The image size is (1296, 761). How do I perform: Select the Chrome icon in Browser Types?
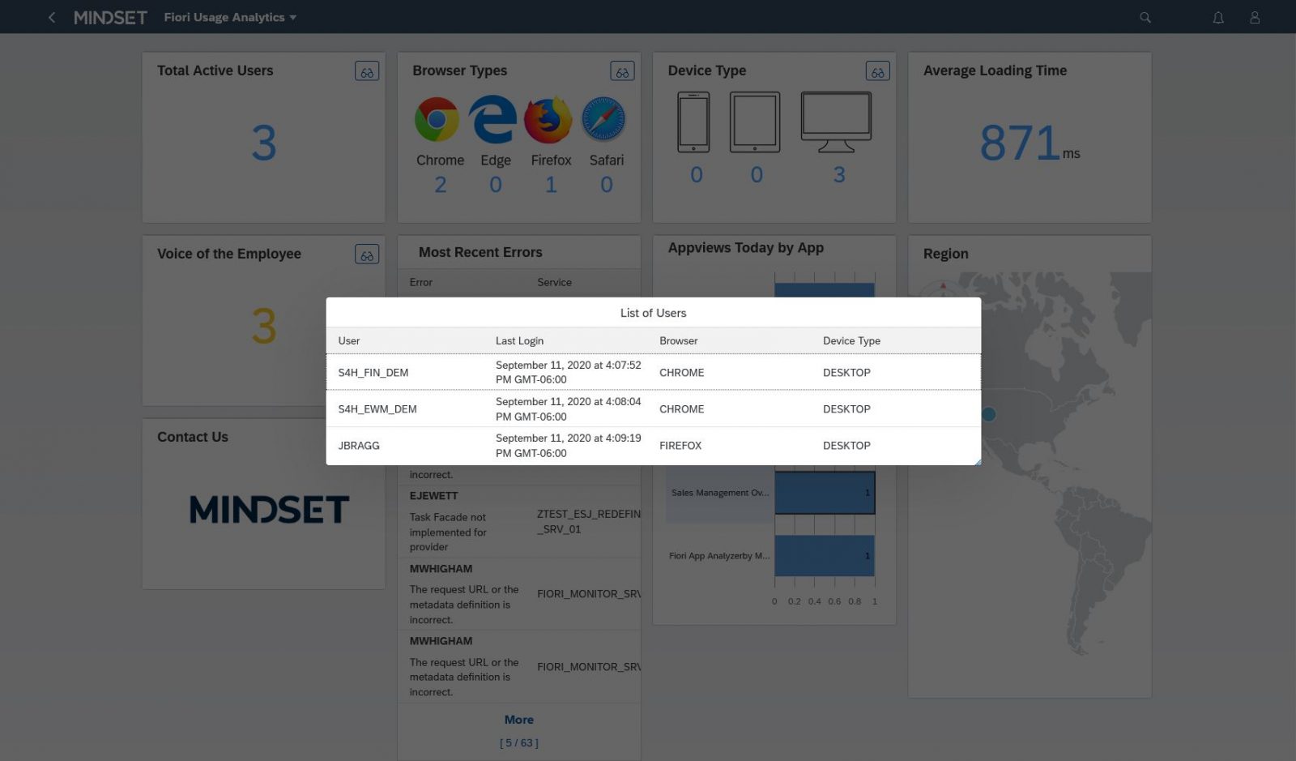438,118
